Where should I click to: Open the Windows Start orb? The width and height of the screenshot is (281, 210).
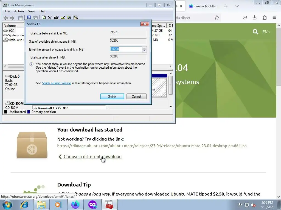point(7,205)
